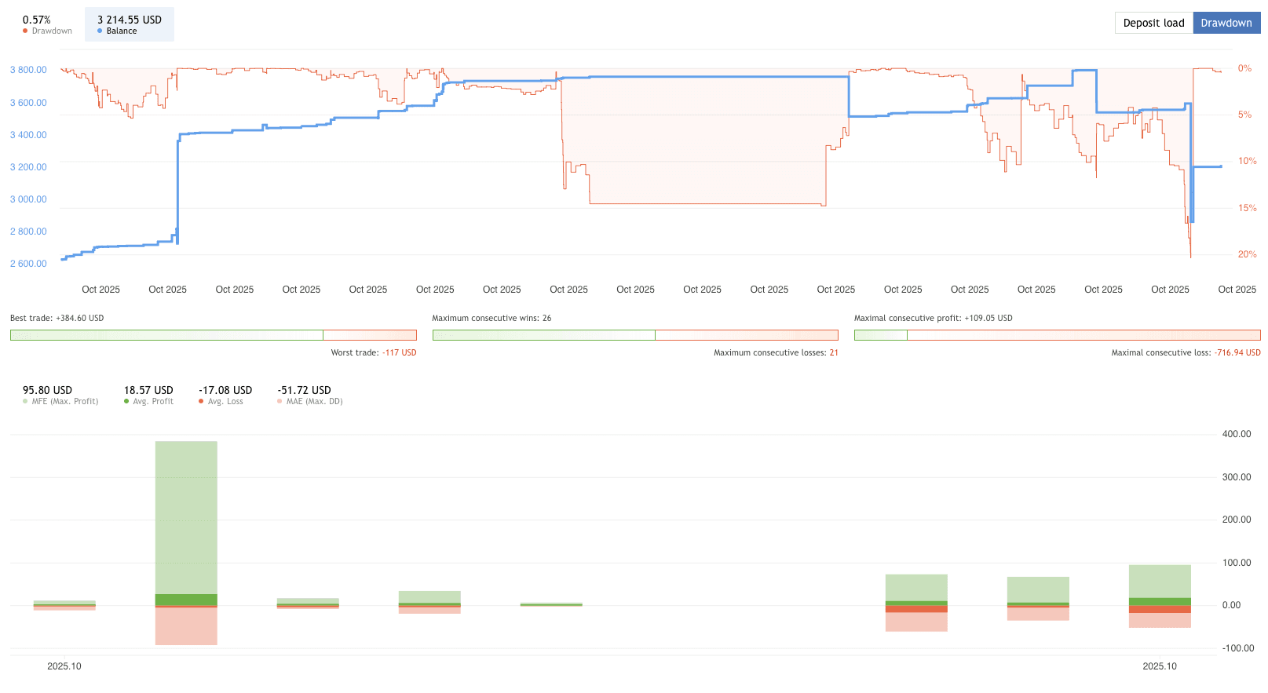Select the Drawdown tab
This screenshot has width=1268, height=693.
click(1226, 23)
